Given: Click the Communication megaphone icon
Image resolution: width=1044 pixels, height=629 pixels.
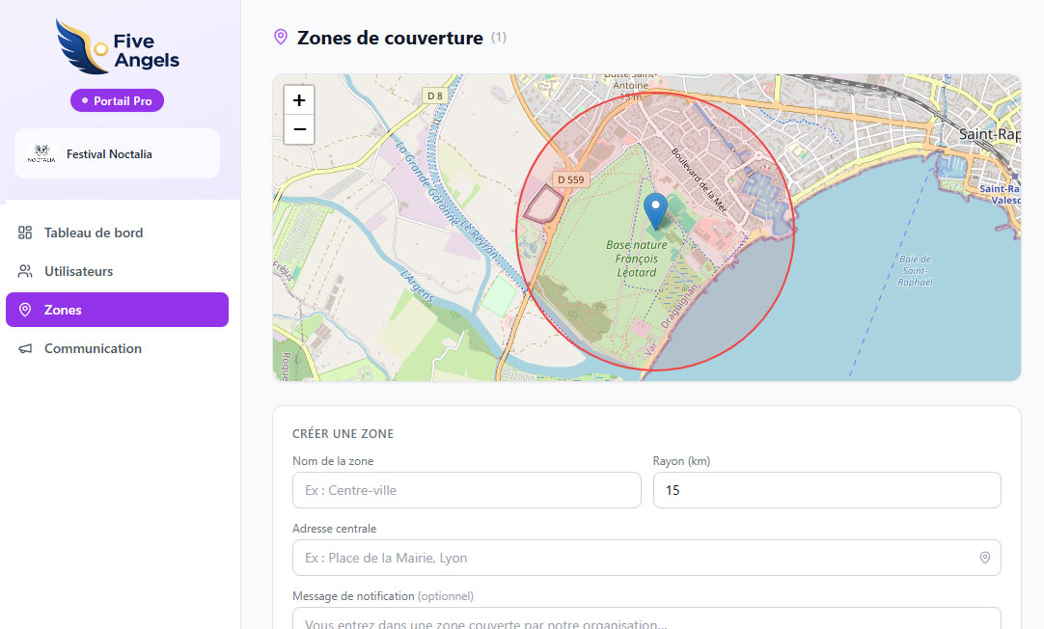Looking at the screenshot, I should click(x=25, y=348).
